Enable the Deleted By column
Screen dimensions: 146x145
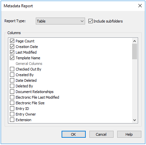click(x=12, y=86)
